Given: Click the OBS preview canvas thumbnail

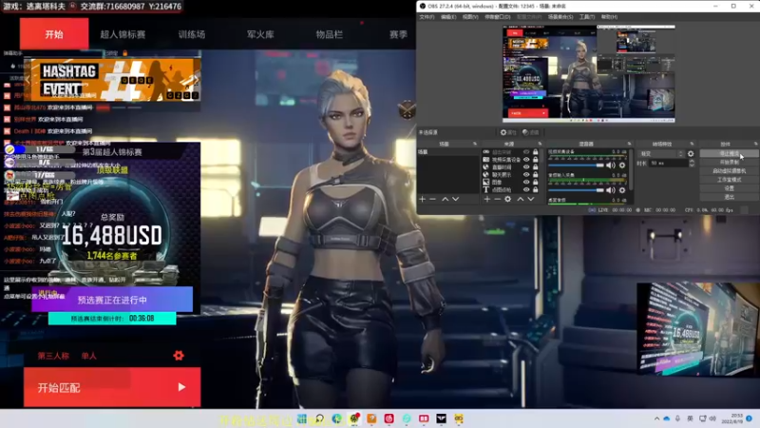Looking at the screenshot, I should tap(588, 73).
